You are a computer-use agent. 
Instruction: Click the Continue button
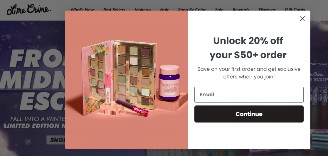pyautogui.click(x=249, y=114)
